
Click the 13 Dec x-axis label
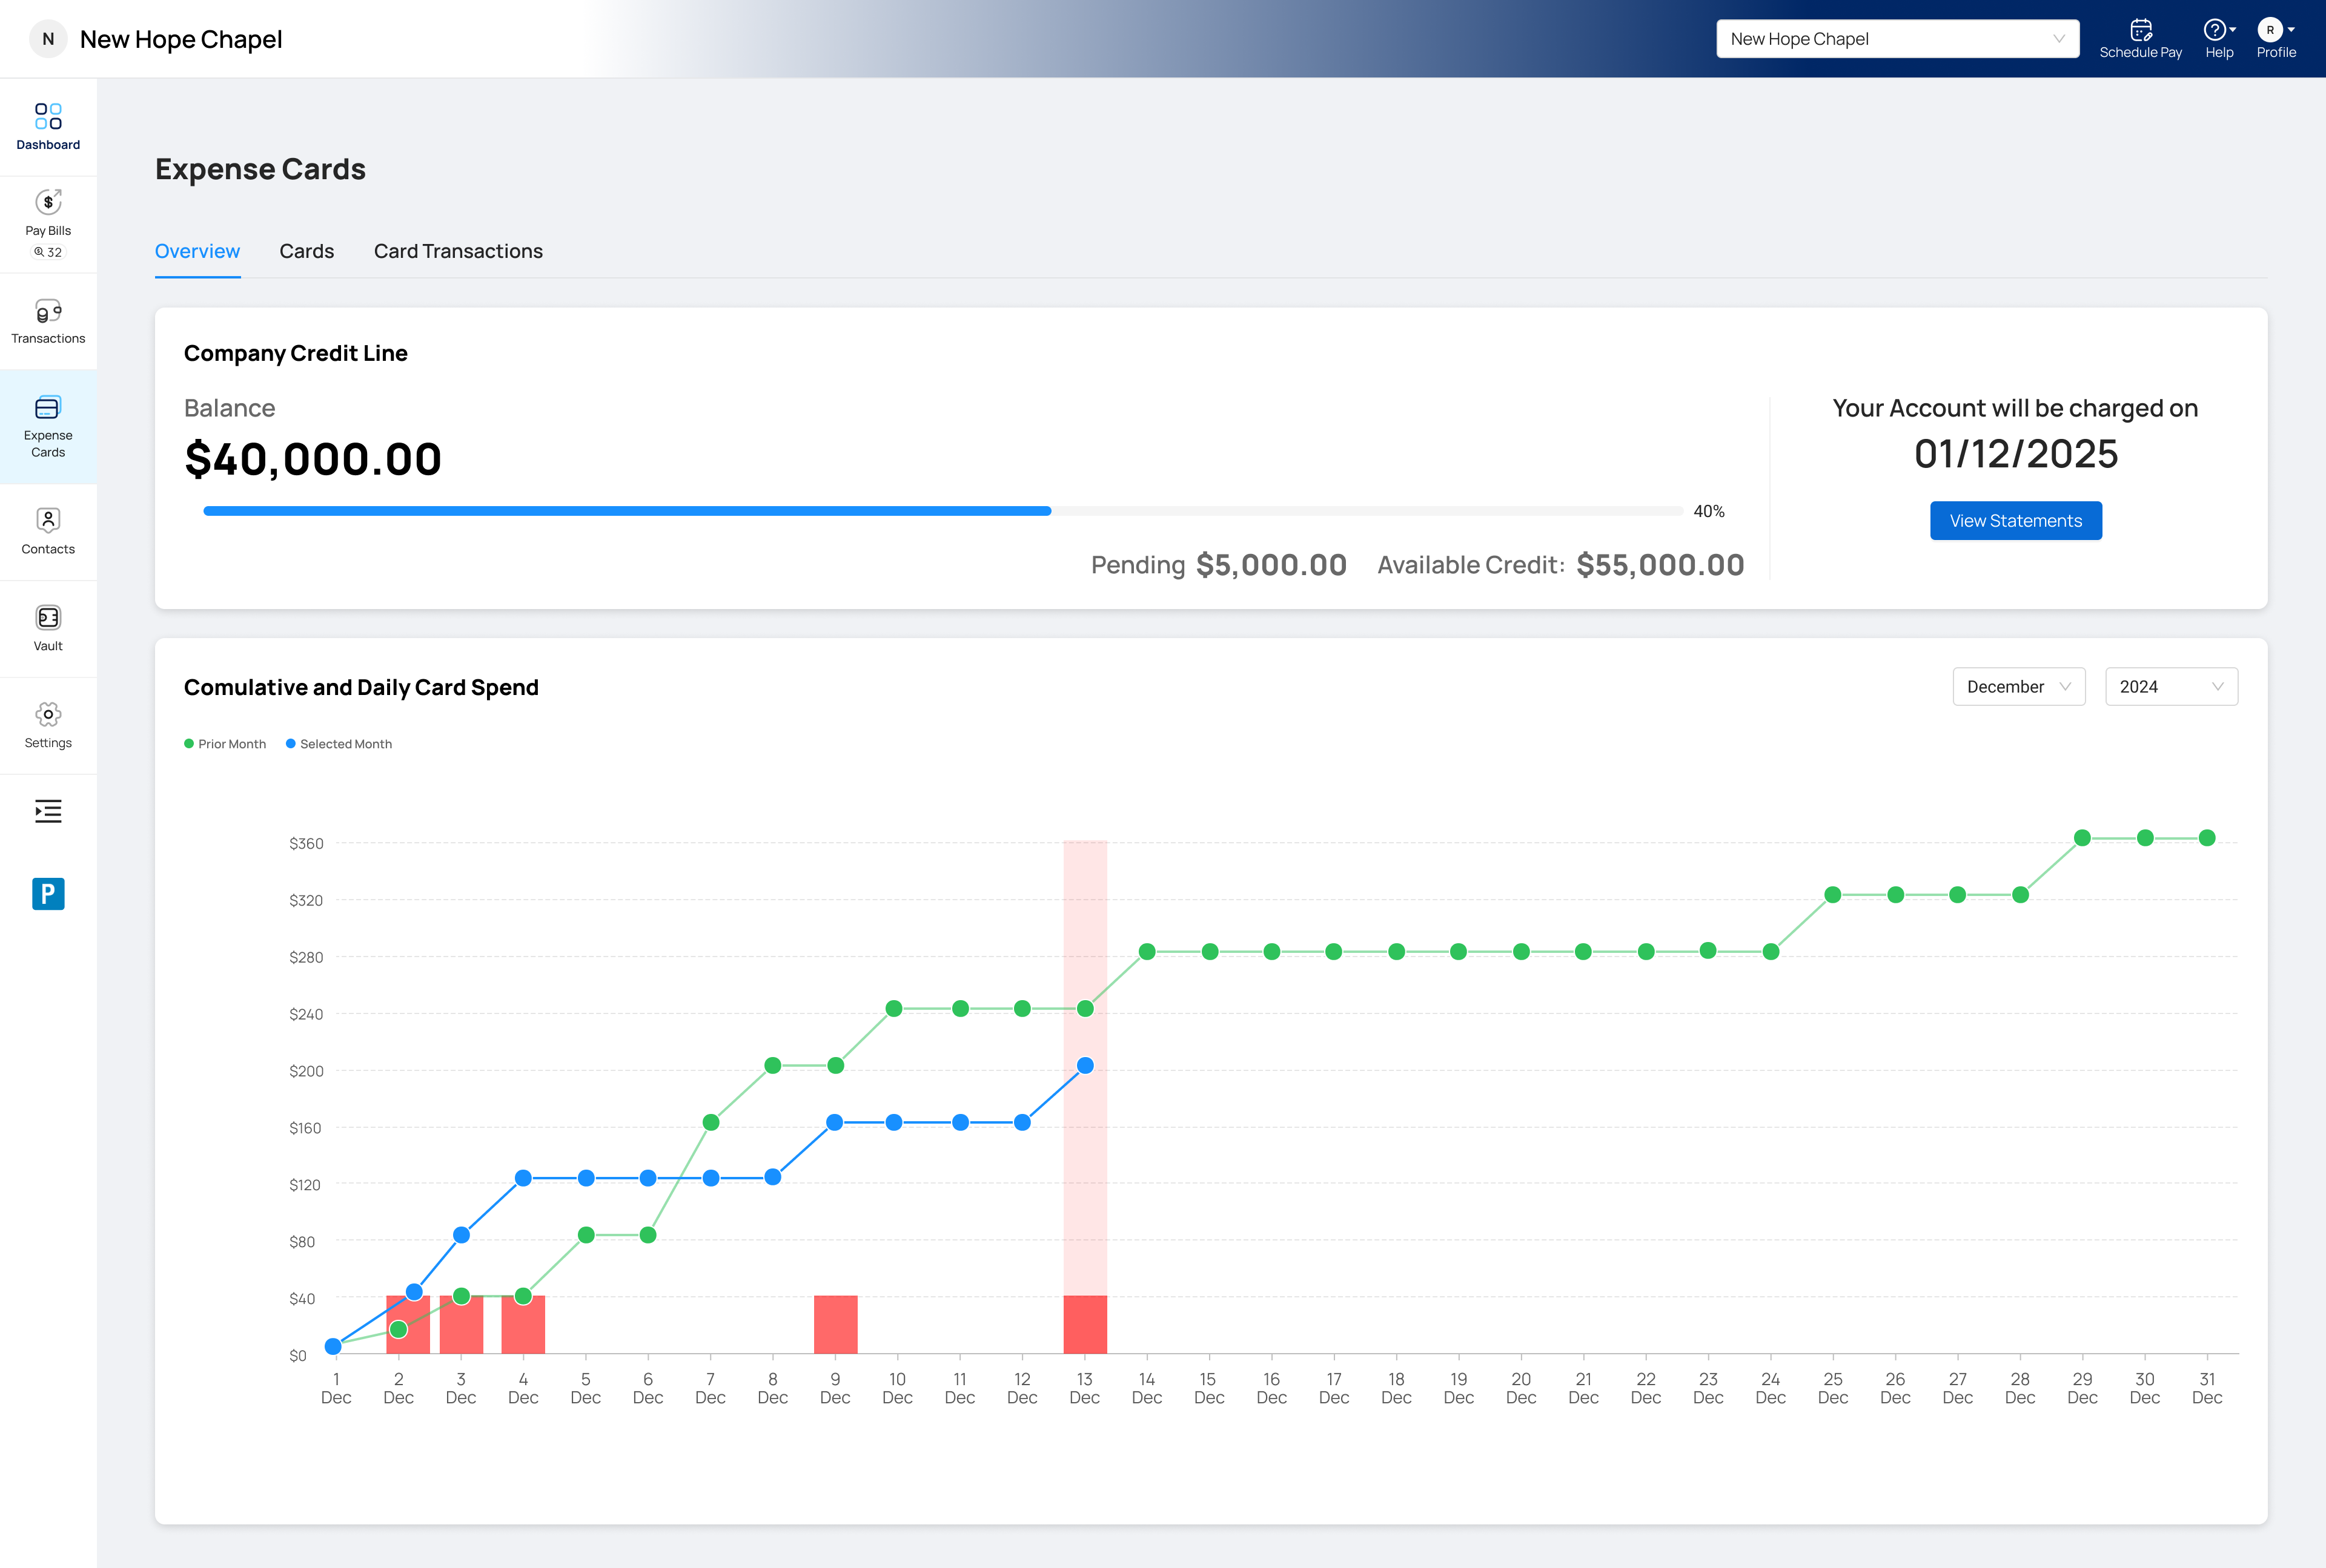point(1084,1388)
